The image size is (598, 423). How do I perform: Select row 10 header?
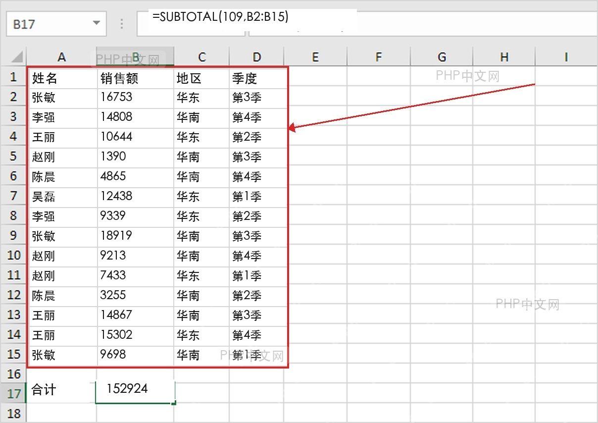13,256
